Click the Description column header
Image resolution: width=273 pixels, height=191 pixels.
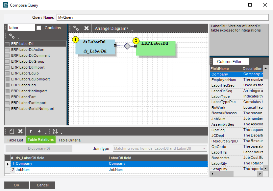(x=252, y=69)
